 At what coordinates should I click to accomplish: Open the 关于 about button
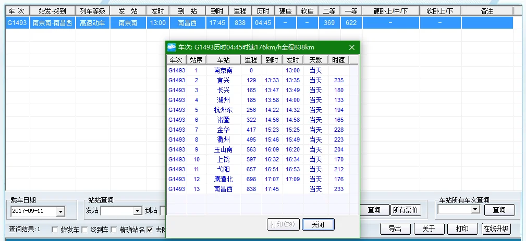point(429,229)
